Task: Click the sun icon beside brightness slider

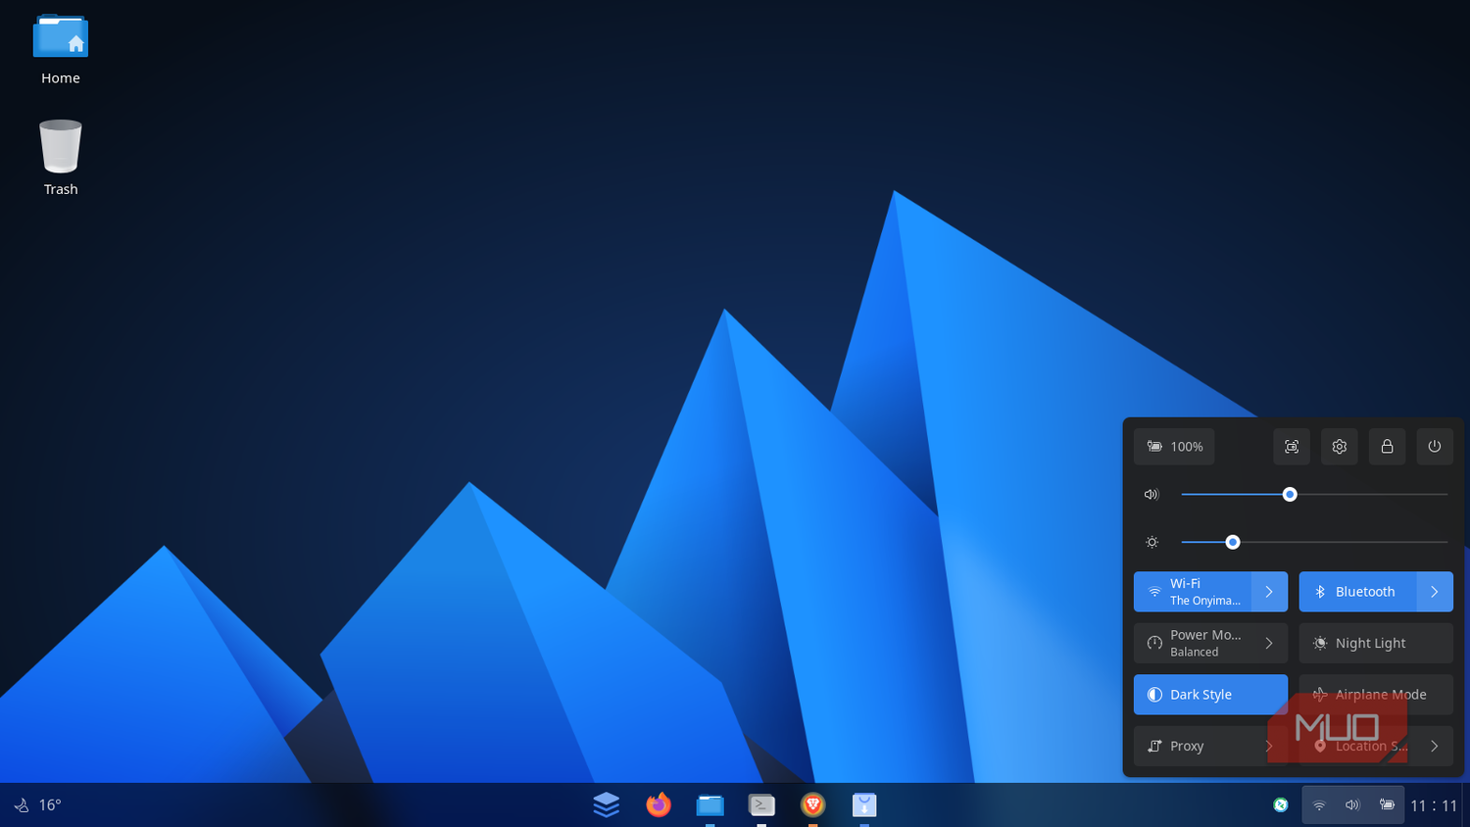Action: tap(1151, 542)
